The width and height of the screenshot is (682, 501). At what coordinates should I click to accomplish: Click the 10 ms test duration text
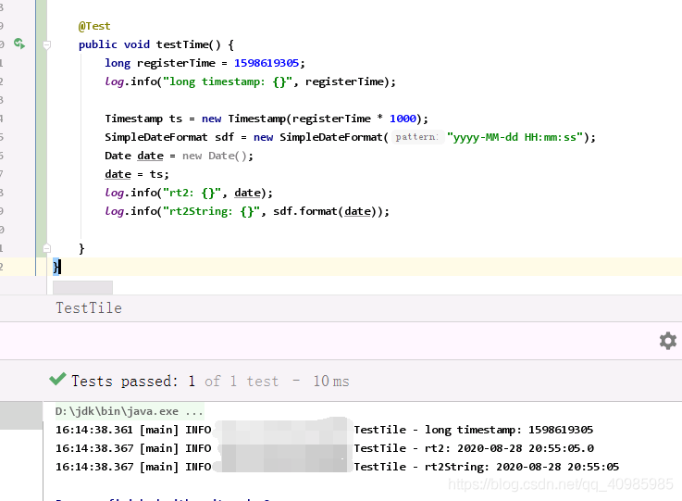tap(331, 382)
